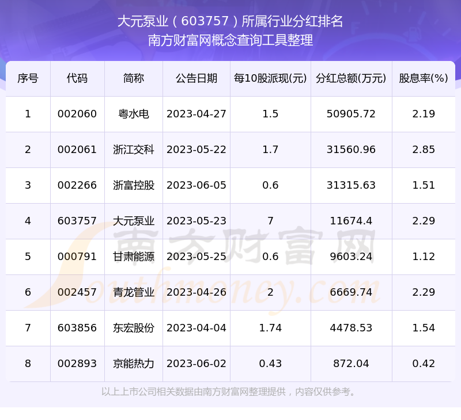Click per-10-share value 1.7
Image resolution: width=461 pixels, height=420 pixels.
click(x=270, y=150)
